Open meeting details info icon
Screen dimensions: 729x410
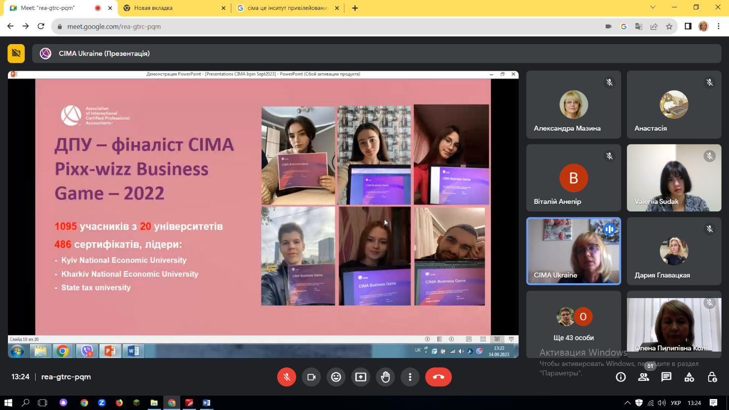[621, 377]
